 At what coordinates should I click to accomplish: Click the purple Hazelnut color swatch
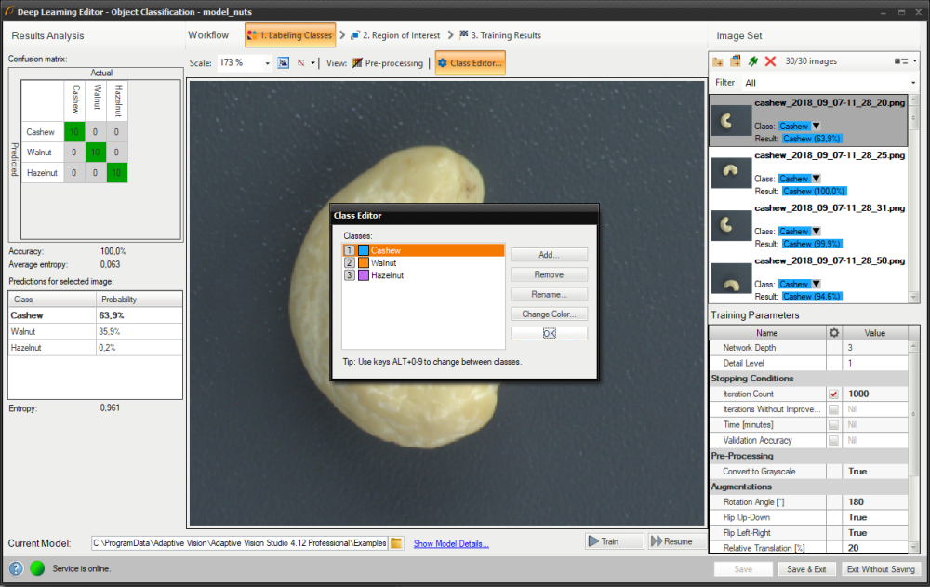tap(363, 275)
